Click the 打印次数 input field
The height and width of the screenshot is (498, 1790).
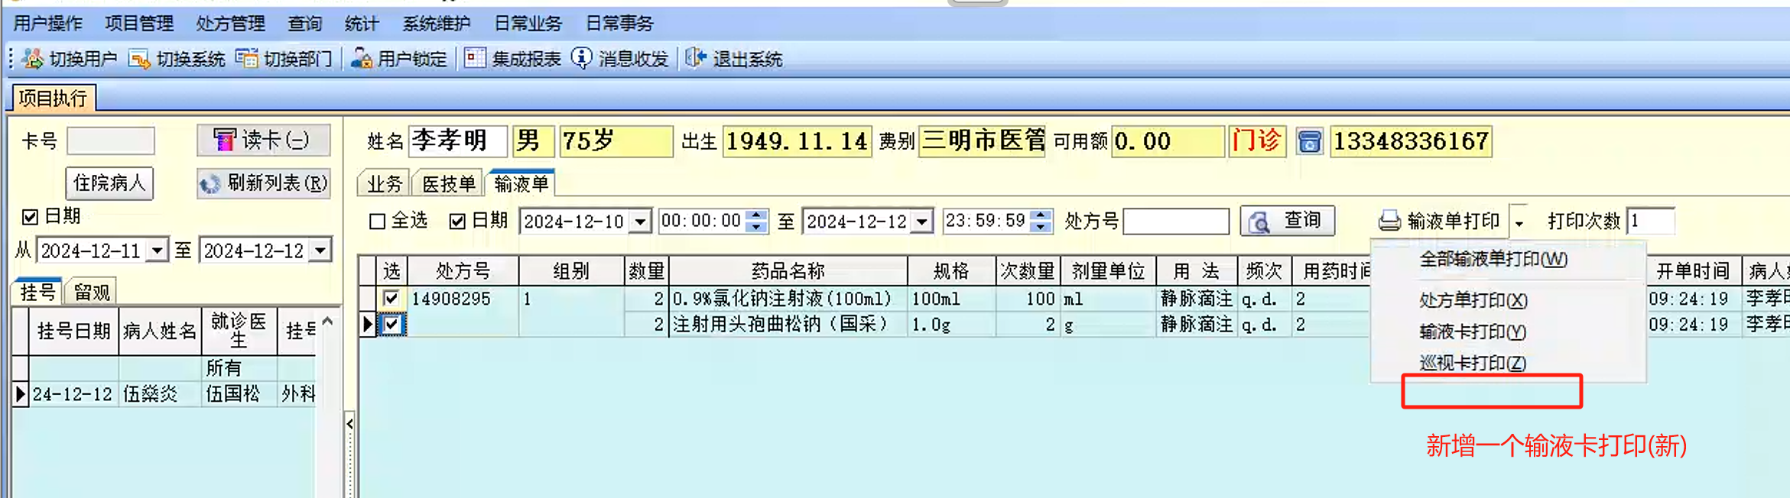1650,222
